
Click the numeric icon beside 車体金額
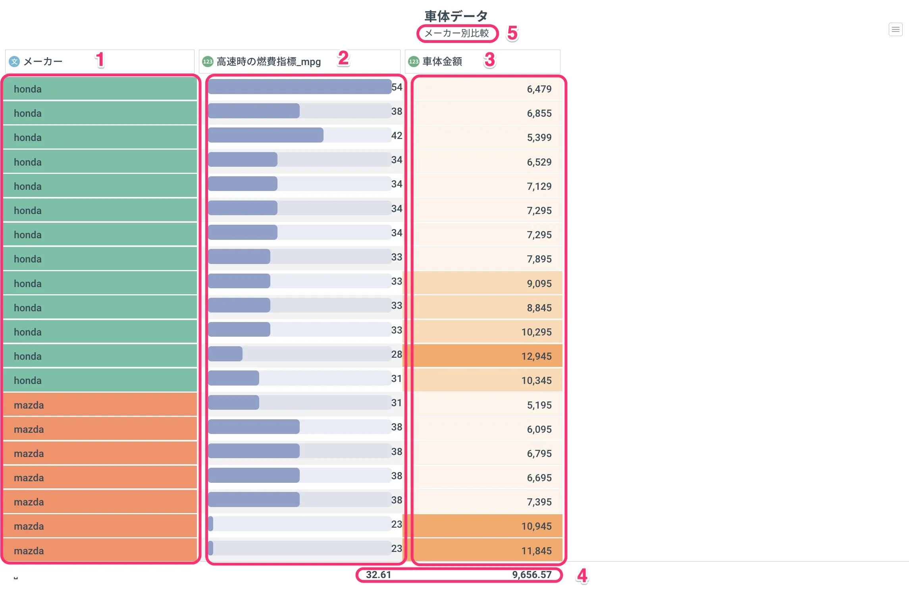(x=414, y=62)
